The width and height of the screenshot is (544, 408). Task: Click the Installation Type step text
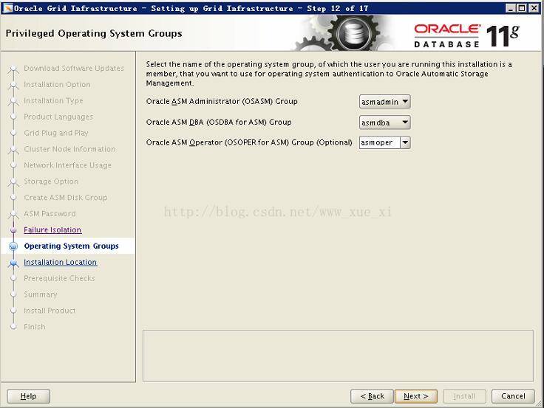coord(53,101)
